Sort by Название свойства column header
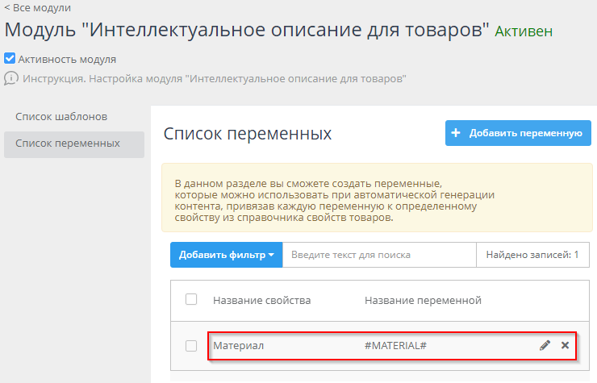Screen dimensions: 597x383 click(261, 301)
